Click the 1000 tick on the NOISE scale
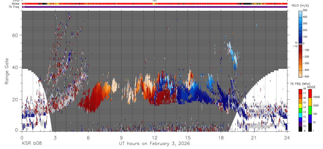This screenshot has height=149, width=323. (315, 105)
